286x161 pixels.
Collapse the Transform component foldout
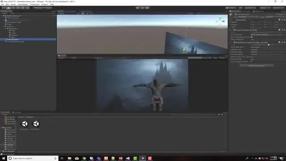[x=230, y=20]
